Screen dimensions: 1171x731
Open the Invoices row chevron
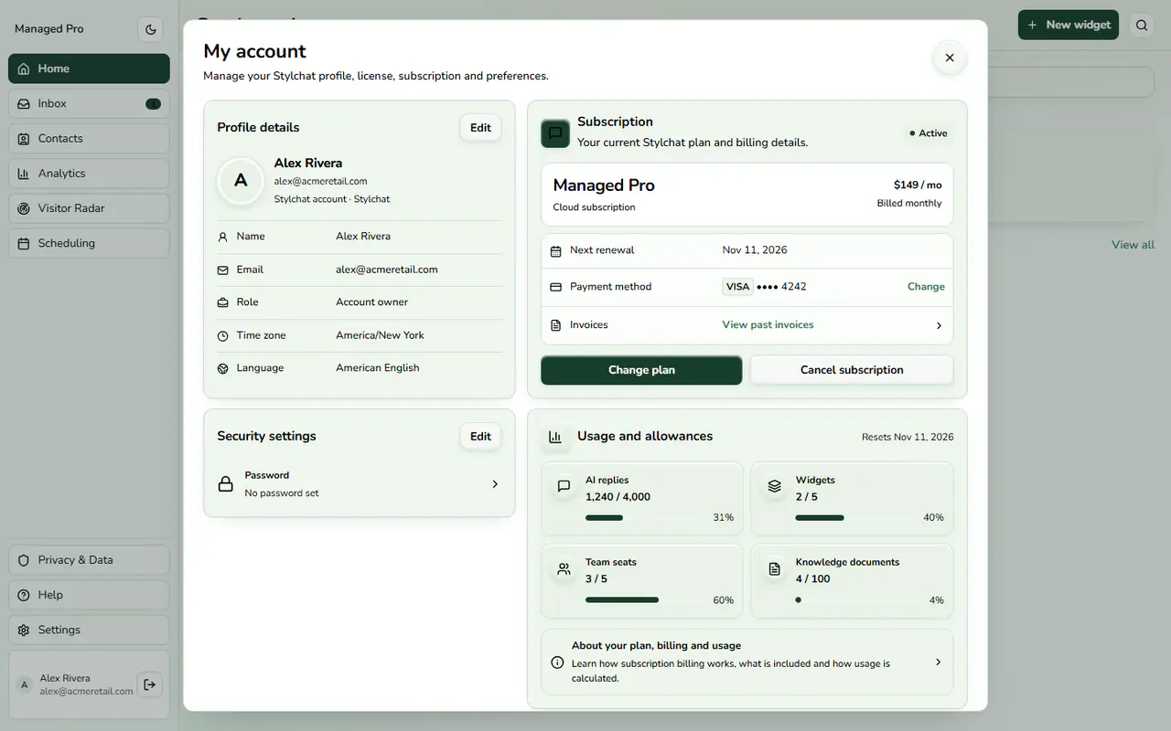tap(939, 325)
